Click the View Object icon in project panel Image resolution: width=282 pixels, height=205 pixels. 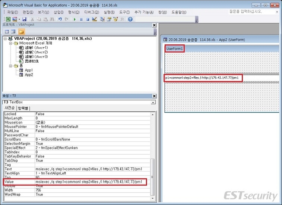[x=13, y=32]
